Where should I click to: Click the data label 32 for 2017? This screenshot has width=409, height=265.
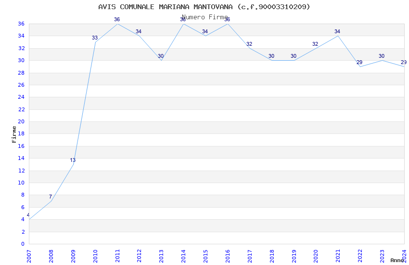[x=249, y=44]
